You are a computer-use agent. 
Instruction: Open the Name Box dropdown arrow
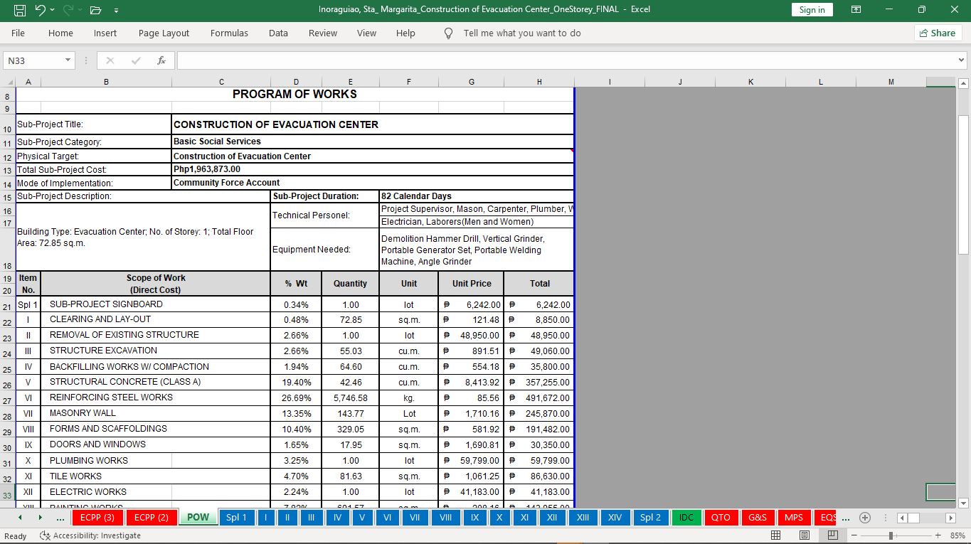(x=68, y=60)
